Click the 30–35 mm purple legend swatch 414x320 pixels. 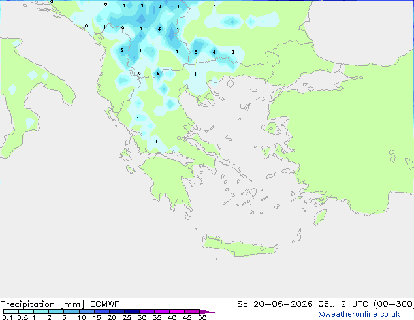tap(147, 312)
